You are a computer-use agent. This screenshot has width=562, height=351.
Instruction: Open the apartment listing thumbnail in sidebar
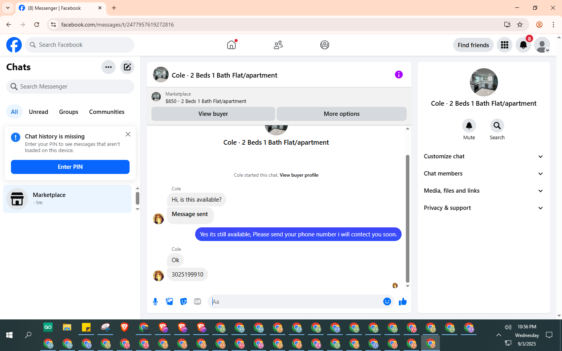pos(484,82)
